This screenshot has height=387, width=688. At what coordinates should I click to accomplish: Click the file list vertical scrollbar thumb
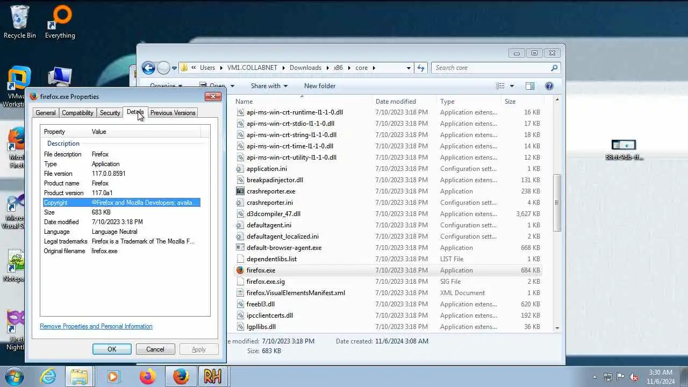[x=557, y=203]
